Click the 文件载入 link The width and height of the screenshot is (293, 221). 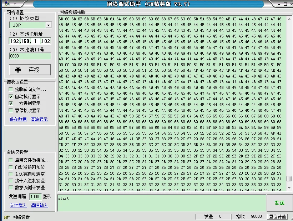click(18, 205)
